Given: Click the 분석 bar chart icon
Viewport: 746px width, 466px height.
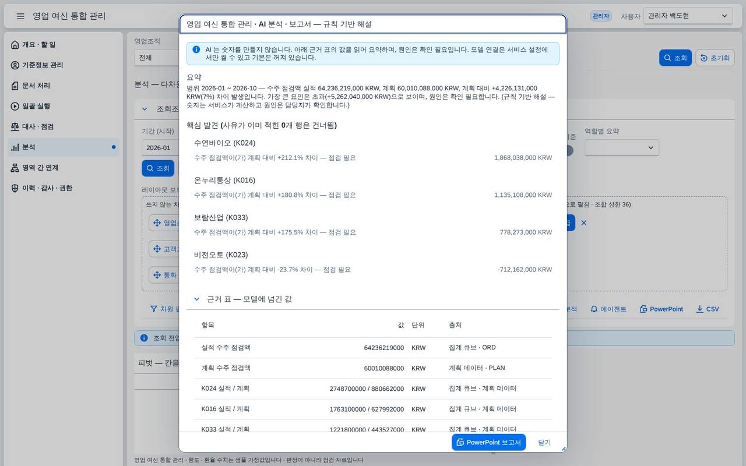Looking at the screenshot, I should [15, 147].
